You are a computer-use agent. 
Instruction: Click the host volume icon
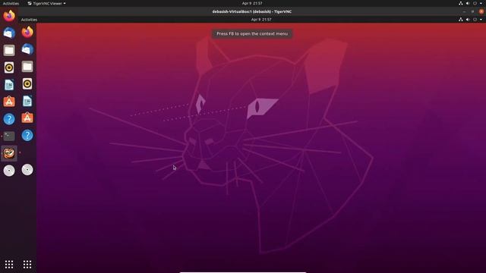(468, 3)
